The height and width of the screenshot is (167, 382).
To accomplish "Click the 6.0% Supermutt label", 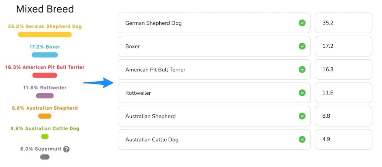I will [41, 149].
